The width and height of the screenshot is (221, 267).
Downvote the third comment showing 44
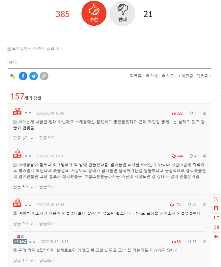click(x=192, y=205)
